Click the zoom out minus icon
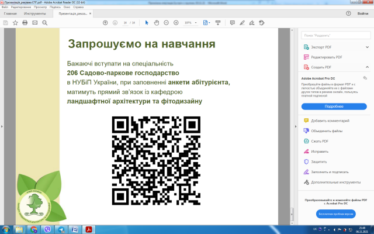Image resolution: width=374 pixels, height=234 pixels. [x=167, y=23]
